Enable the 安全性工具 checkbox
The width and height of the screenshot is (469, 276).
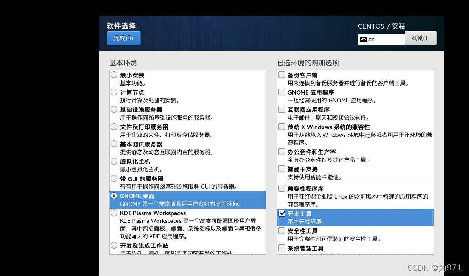tap(282, 231)
